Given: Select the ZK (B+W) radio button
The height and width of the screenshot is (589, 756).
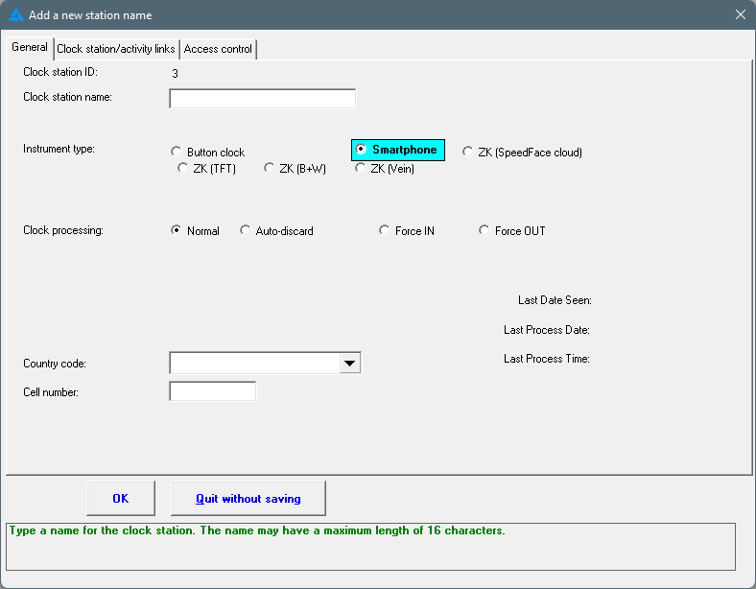Looking at the screenshot, I should click(x=295, y=169).
